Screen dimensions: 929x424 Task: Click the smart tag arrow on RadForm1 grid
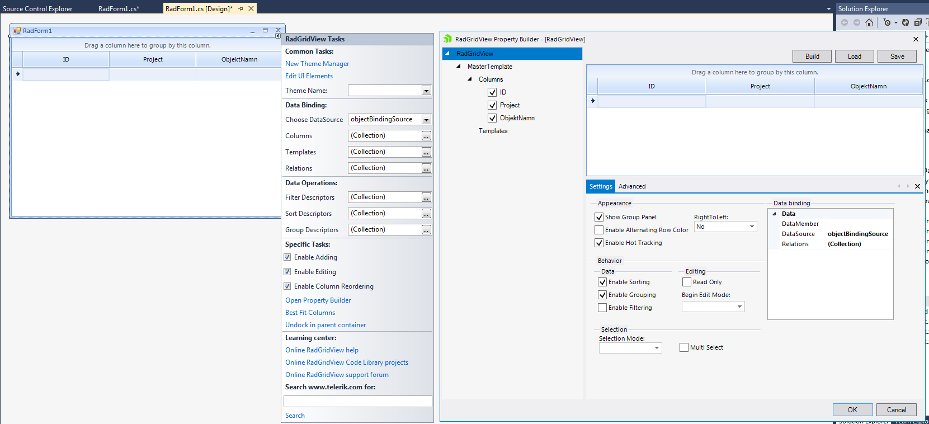pos(278,36)
